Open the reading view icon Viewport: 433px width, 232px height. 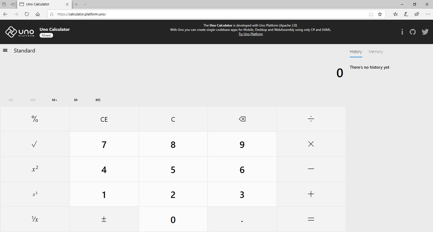coord(371,14)
